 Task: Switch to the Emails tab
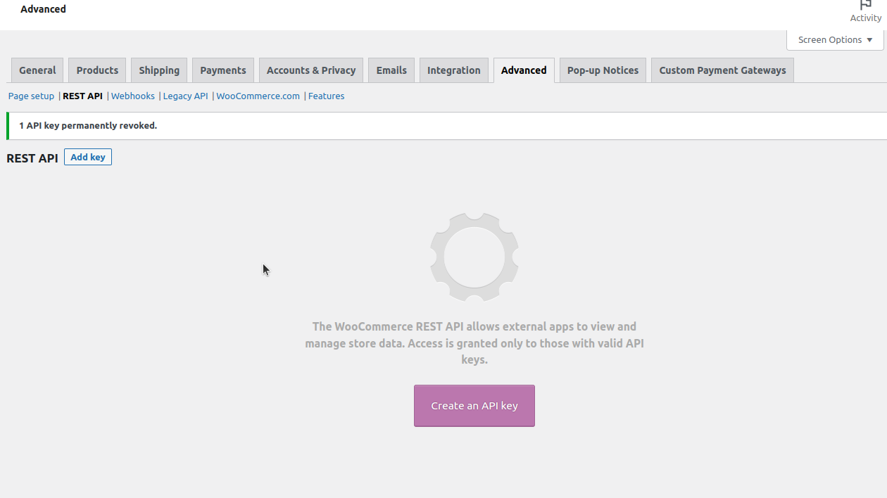pos(391,70)
